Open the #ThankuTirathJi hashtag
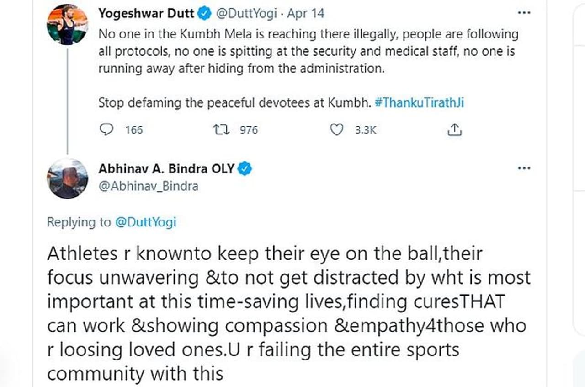The width and height of the screenshot is (585, 387). [419, 102]
